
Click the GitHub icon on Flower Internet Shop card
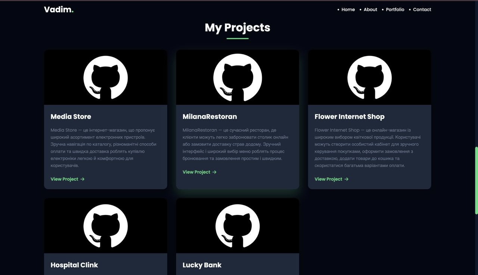coord(369,76)
